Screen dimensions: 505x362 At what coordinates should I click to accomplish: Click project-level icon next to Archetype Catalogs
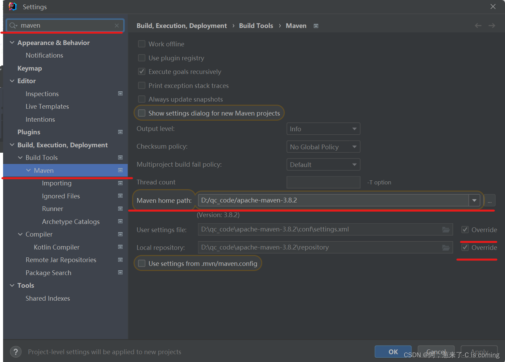point(120,221)
